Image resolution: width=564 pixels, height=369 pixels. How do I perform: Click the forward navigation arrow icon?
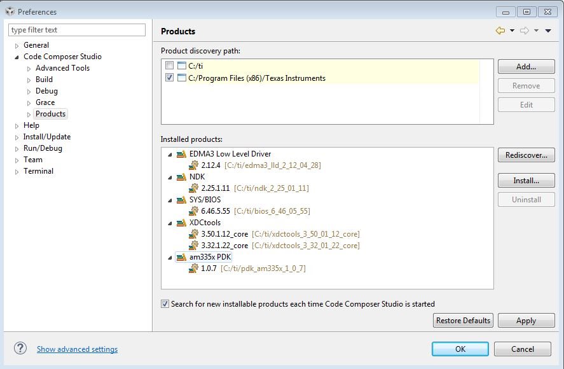[x=525, y=31]
